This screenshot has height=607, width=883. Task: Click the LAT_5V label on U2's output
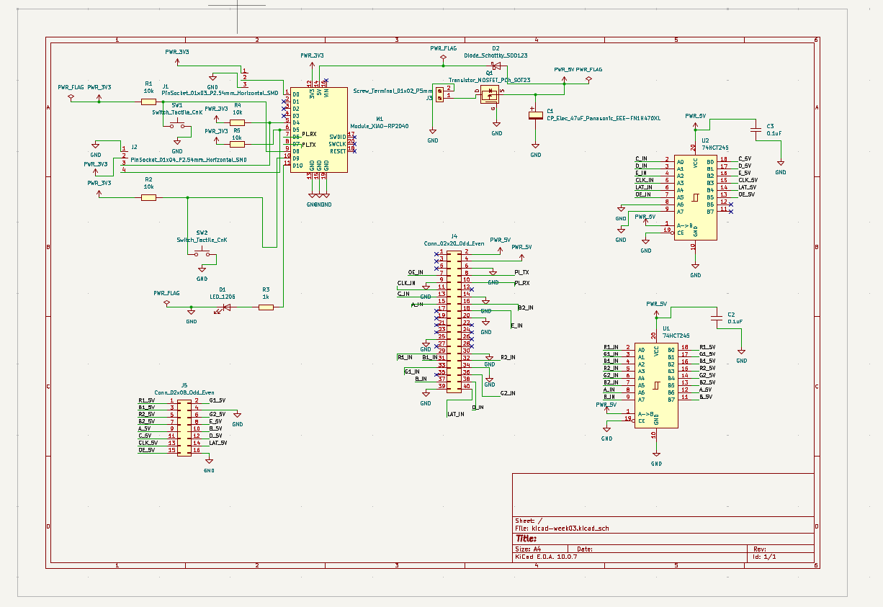[747, 187]
